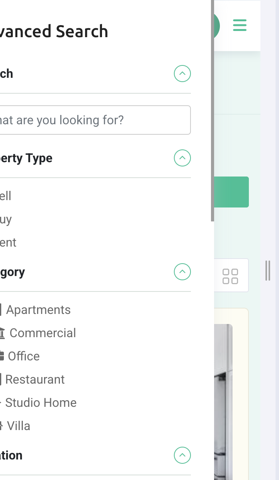Collapse the Property Type section chevron
This screenshot has width=279, height=480.
tap(182, 158)
